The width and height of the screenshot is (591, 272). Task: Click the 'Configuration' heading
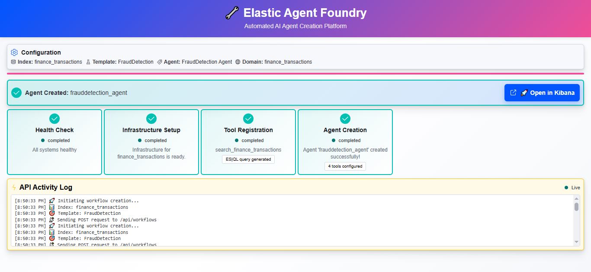41,52
